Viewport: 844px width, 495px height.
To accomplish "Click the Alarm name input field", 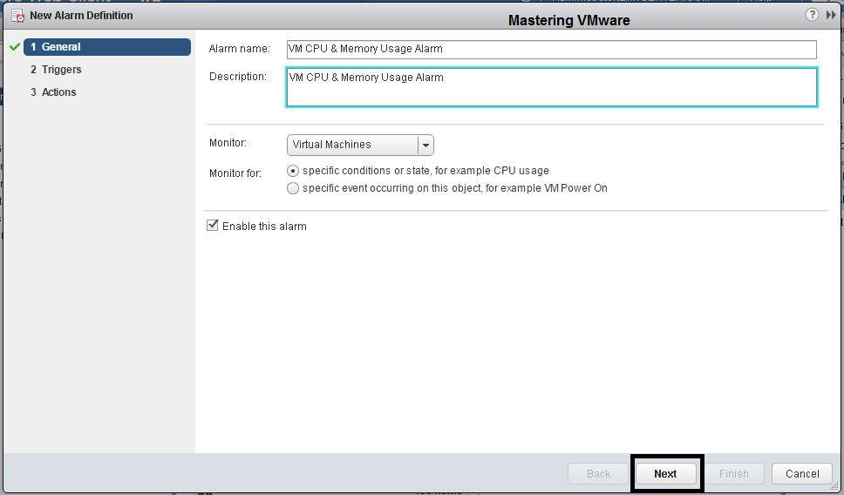I will [551, 49].
